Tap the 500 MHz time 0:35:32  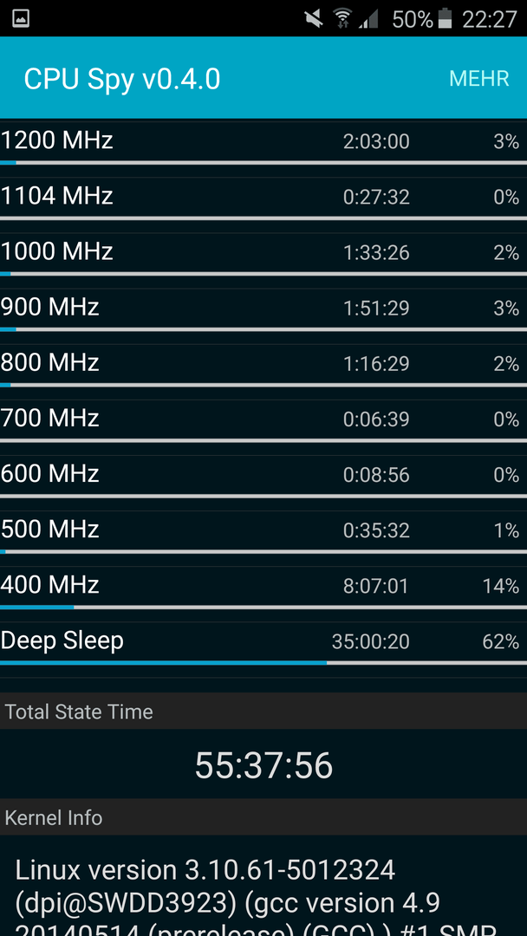(376, 530)
